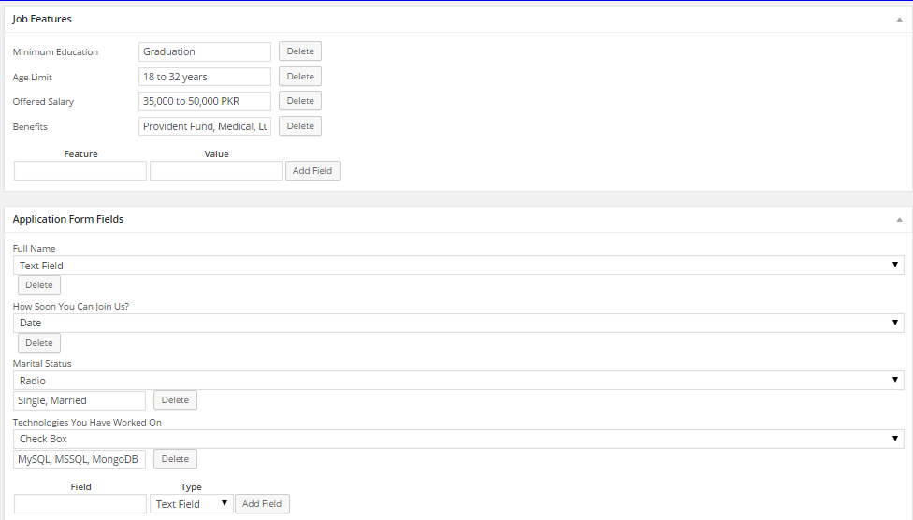Screen dimensions: 913x520
Task: Click the Full Name label
Action: click(34, 248)
